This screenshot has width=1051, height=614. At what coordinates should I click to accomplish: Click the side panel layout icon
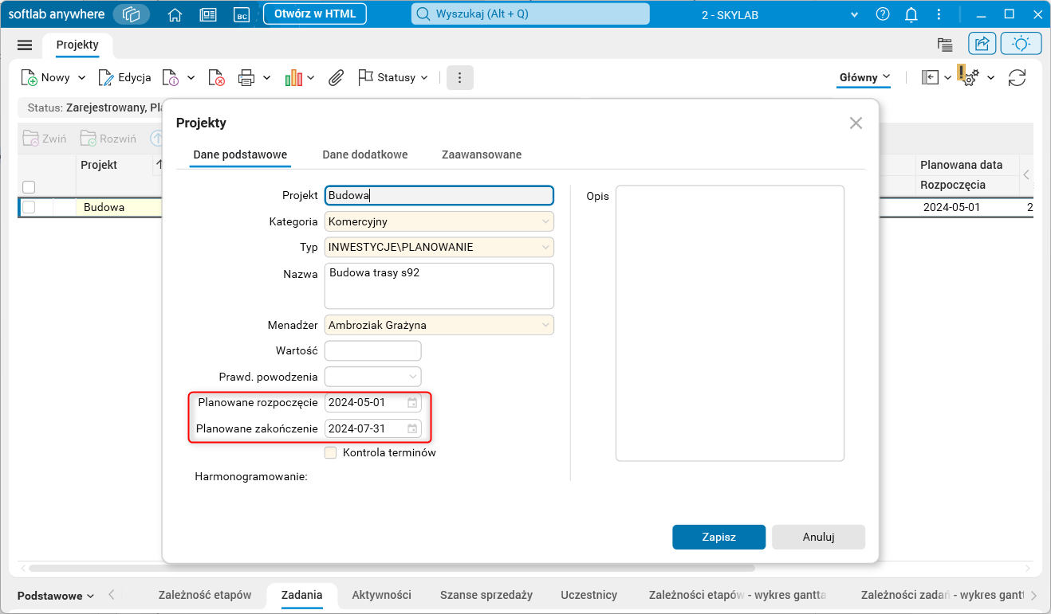[931, 77]
